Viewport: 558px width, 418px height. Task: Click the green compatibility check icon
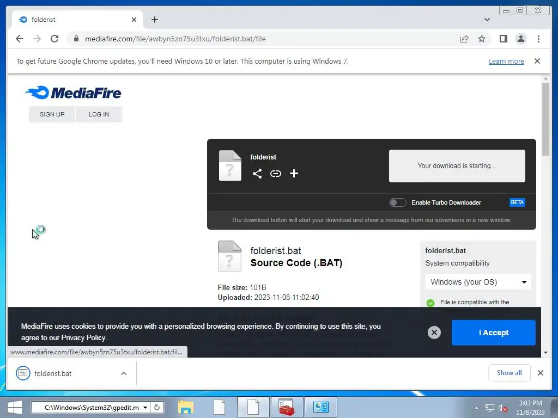(x=430, y=303)
